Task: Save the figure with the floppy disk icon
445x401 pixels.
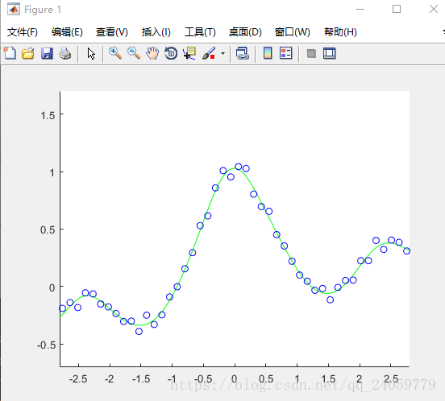Action: coord(47,53)
